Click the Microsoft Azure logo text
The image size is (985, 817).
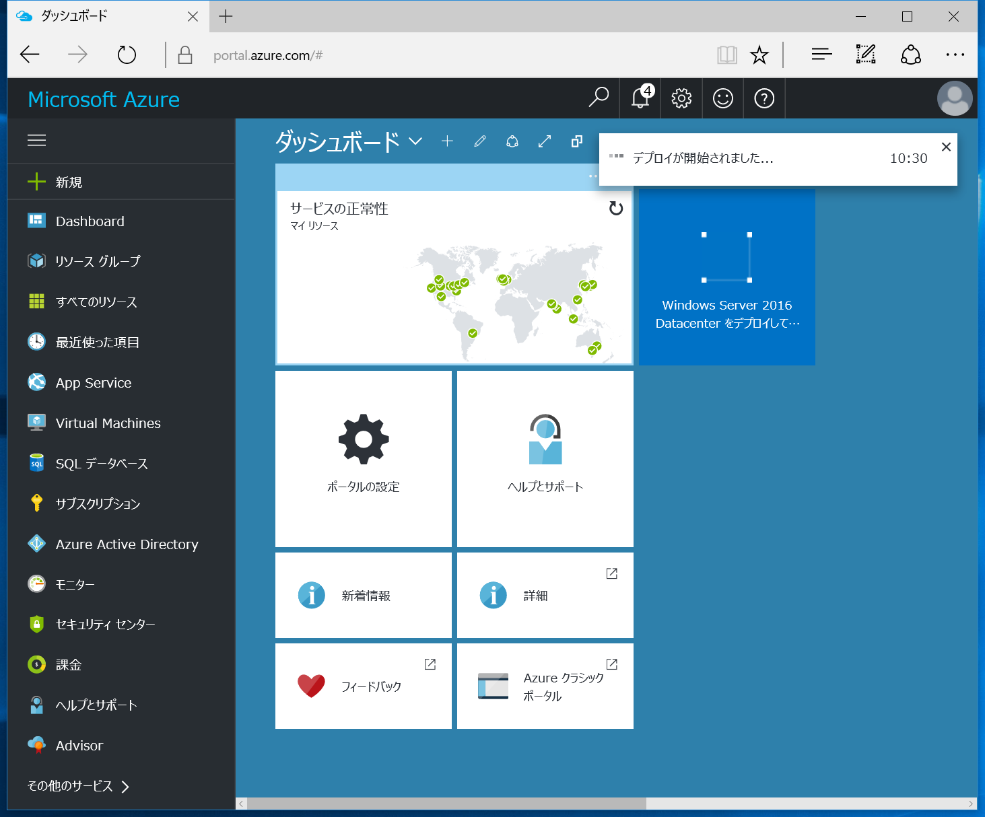point(104,100)
